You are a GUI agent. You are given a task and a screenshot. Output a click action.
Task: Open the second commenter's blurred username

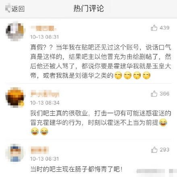tap(45, 94)
